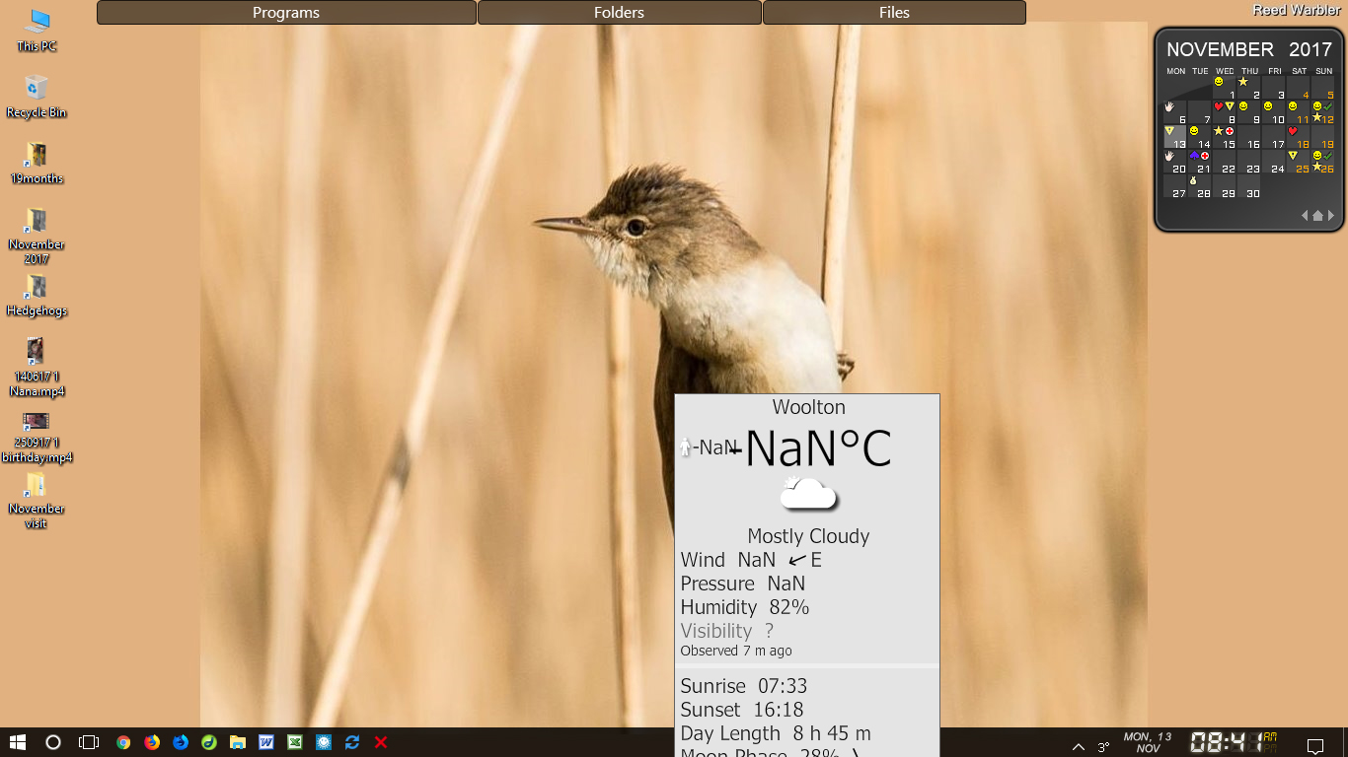
Task: Click the calendar home button for today
Action: coord(1317,215)
